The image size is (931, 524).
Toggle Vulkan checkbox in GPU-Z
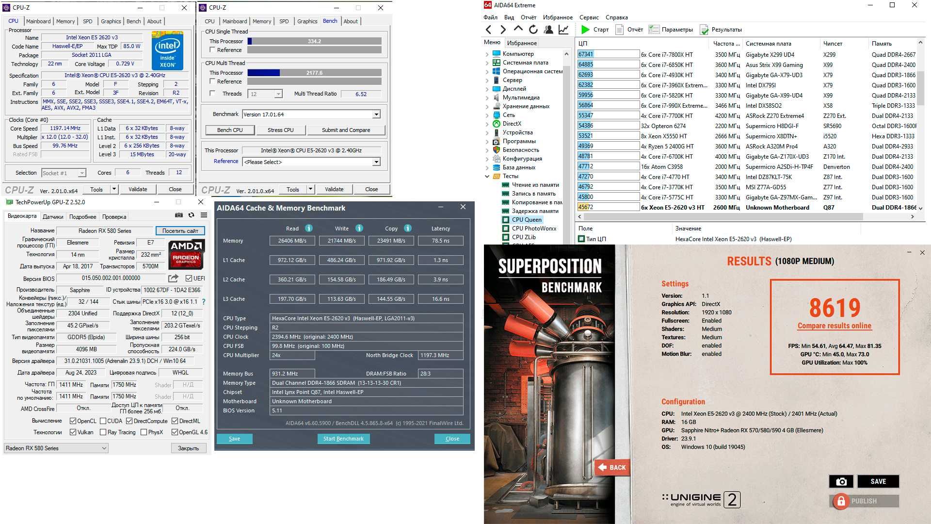[x=73, y=432]
